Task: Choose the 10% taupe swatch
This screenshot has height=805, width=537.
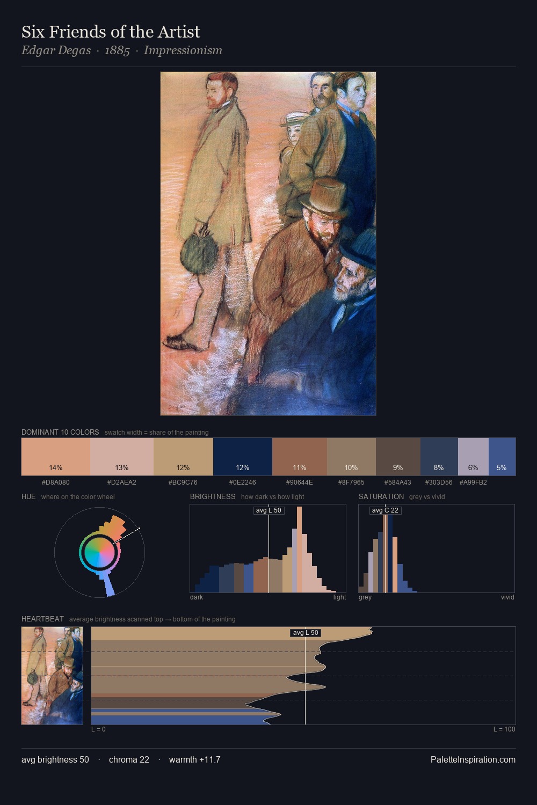Action: (x=351, y=457)
